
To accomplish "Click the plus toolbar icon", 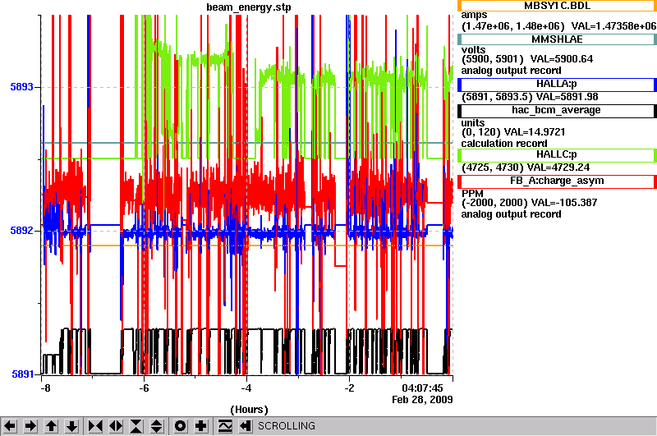I will [x=200, y=426].
